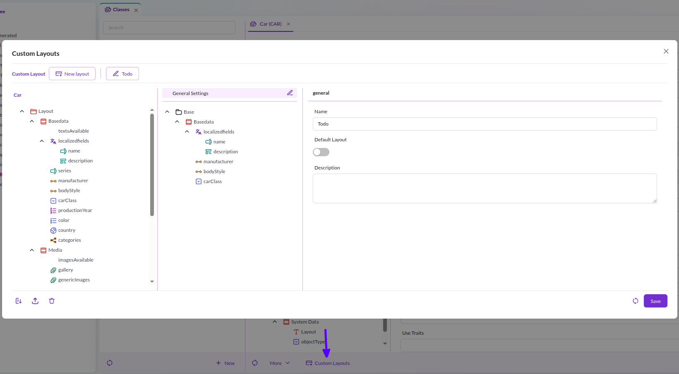The image size is (679, 374).
Task: Click the Search field in Classes panel
Action: pos(169,28)
